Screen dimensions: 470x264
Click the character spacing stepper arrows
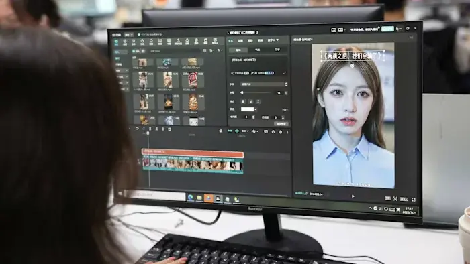[253, 117]
